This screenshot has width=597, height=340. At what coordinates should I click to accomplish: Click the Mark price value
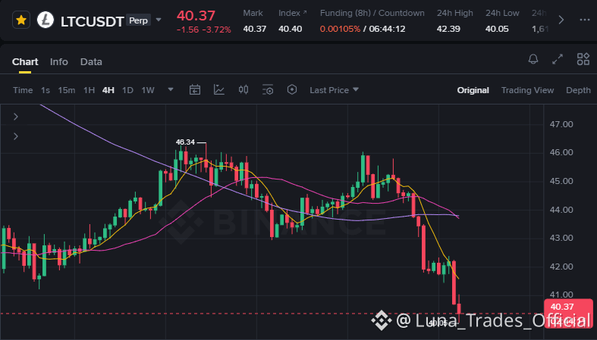(254, 29)
